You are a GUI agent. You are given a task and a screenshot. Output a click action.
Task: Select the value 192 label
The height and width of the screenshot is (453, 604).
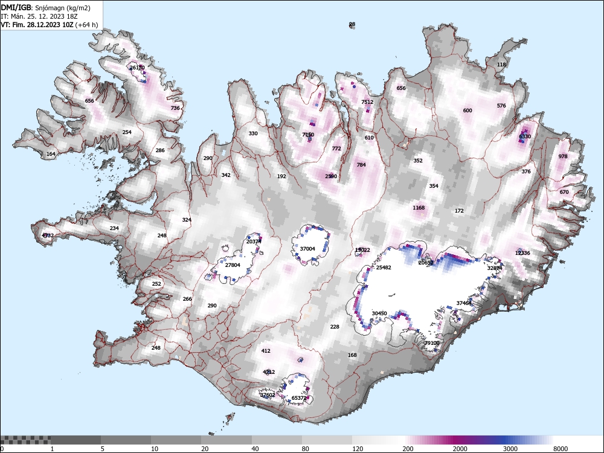click(x=281, y=176)
